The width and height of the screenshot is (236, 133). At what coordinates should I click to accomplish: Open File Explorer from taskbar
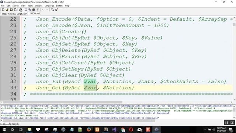click(29, 130)
